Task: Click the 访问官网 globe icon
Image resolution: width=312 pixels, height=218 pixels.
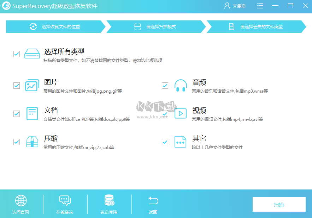Action: pyautogui.click(x=21, y=201)
